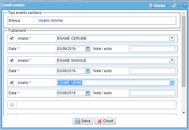Open the Analisi cliniche branch link
This screenshot has width=189, height=130.
click(x=51, y=21)
